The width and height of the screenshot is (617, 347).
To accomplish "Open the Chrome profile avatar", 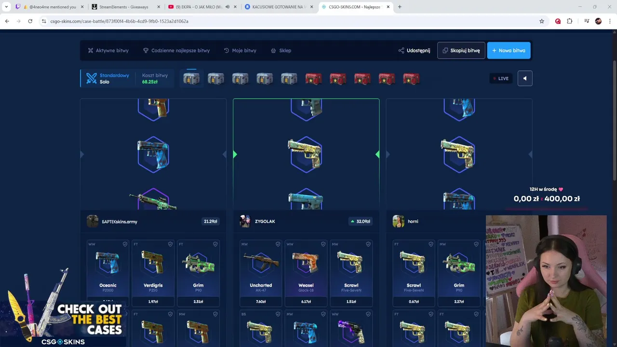I will [x=598, y=21].
